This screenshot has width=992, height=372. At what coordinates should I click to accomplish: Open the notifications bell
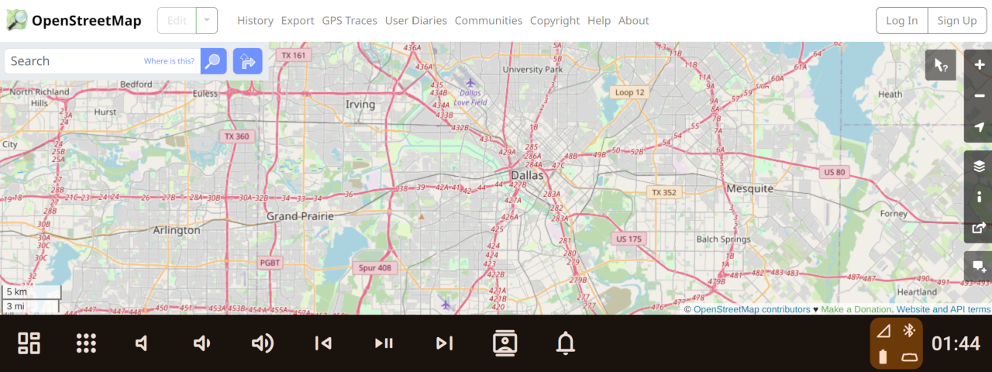coord(566,343)
